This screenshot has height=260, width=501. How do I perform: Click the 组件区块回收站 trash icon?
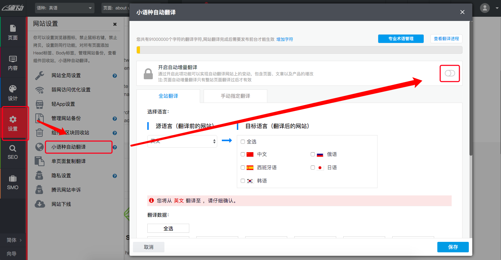(x=40, y=133)
